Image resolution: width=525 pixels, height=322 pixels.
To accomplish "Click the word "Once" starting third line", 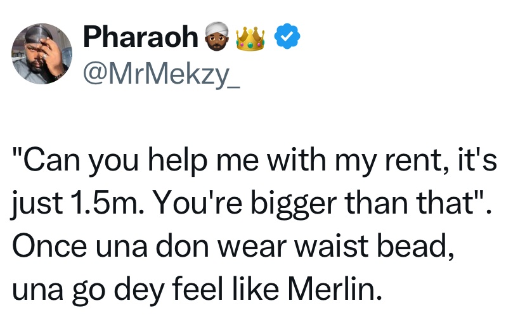I will click(x=49, y=247).
